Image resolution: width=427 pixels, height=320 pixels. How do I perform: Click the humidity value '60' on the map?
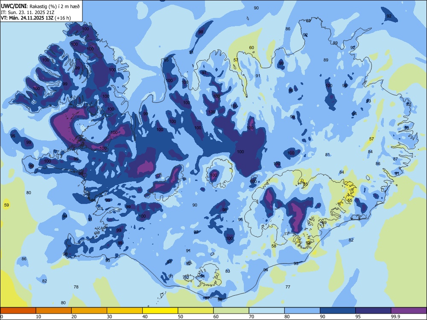pos(252,48)
